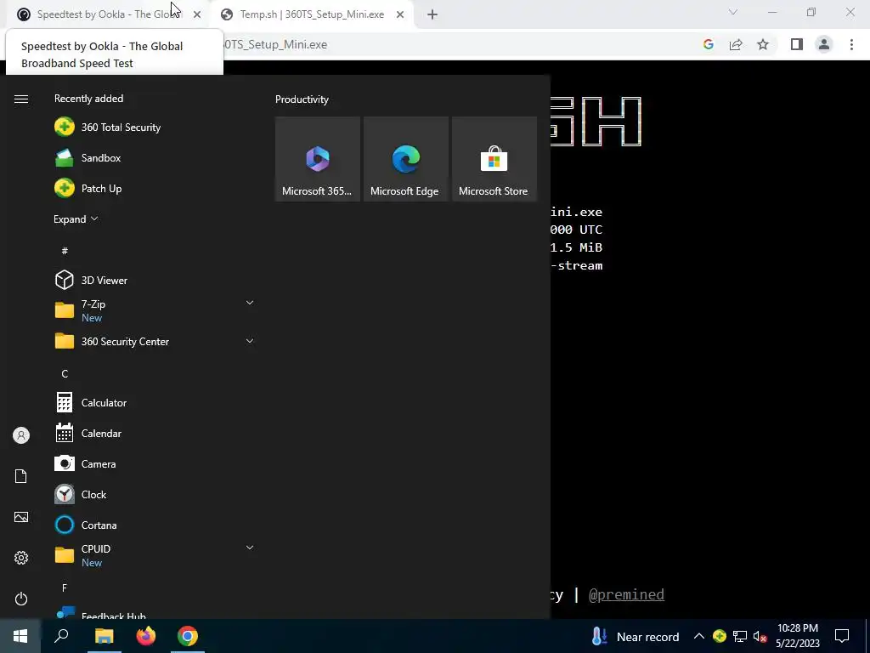Screen dimensions: 870x653
Task: Bookmark this page with the star
Action: (x=763, y=44)
